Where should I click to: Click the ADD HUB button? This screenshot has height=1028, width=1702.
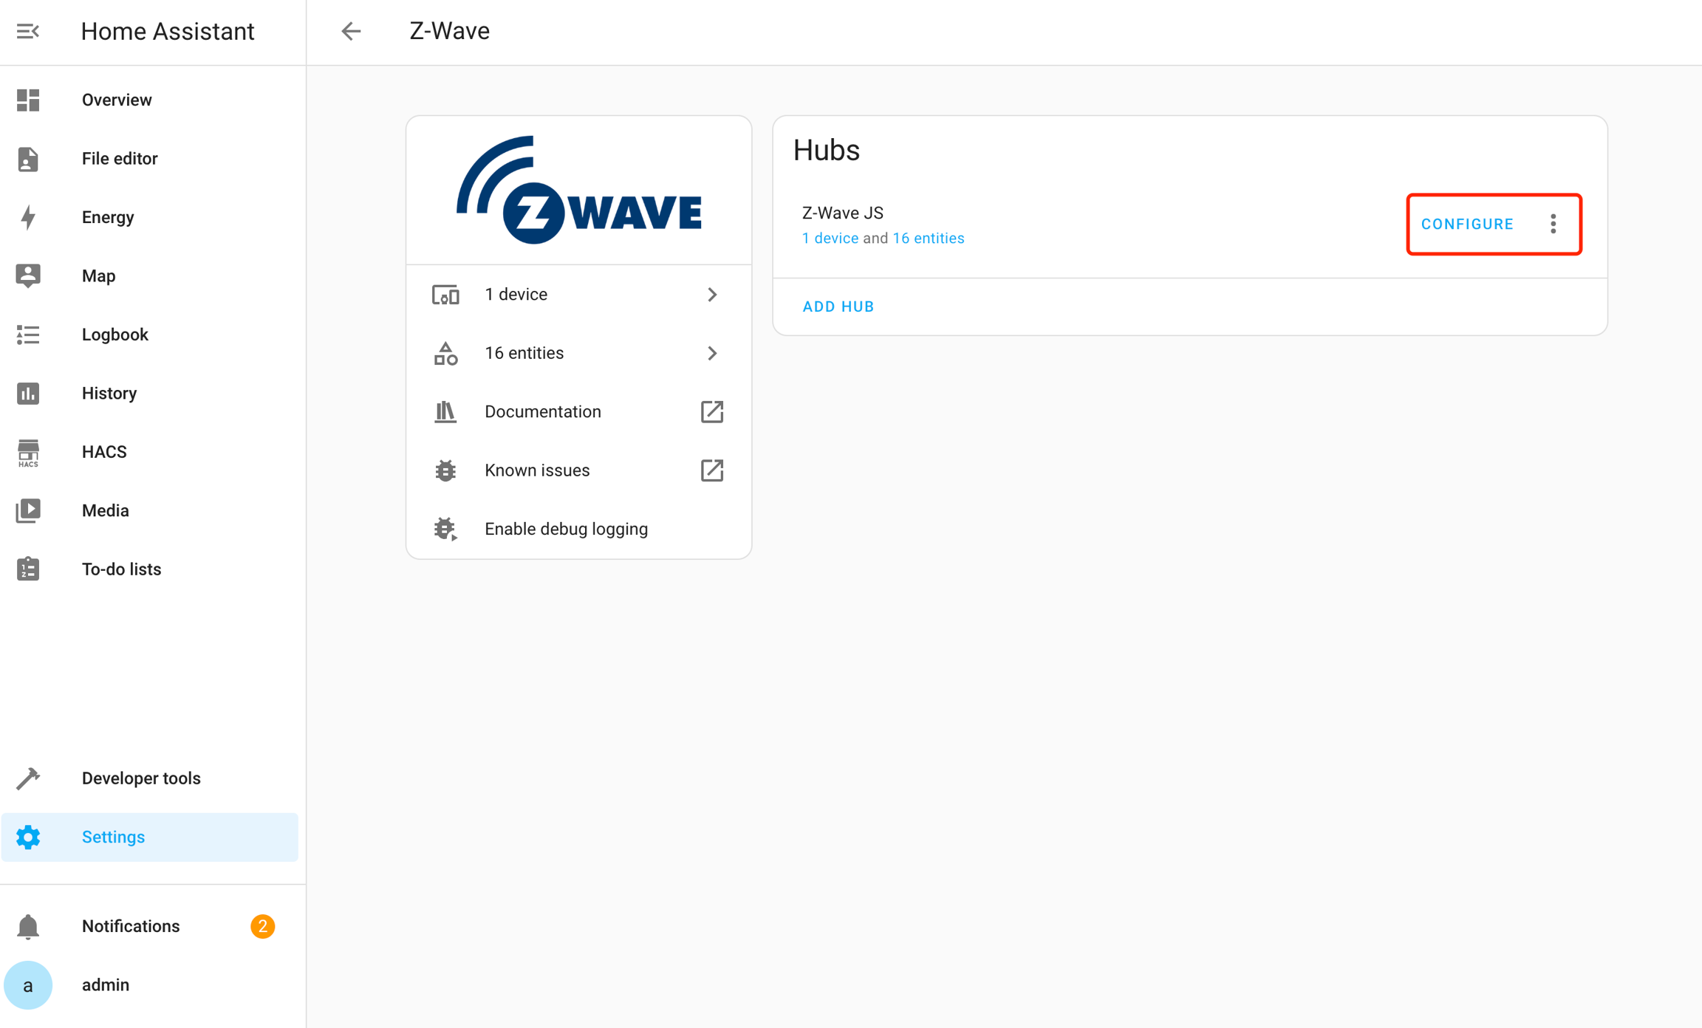pyautogui.click(x=838, y=306)
